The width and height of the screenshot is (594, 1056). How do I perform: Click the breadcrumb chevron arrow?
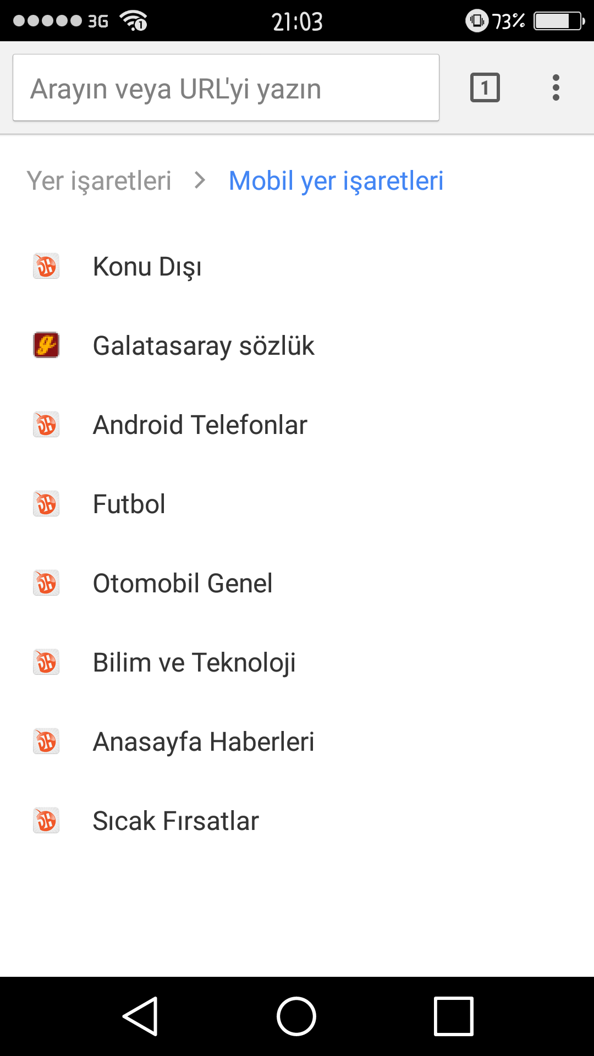200,180
